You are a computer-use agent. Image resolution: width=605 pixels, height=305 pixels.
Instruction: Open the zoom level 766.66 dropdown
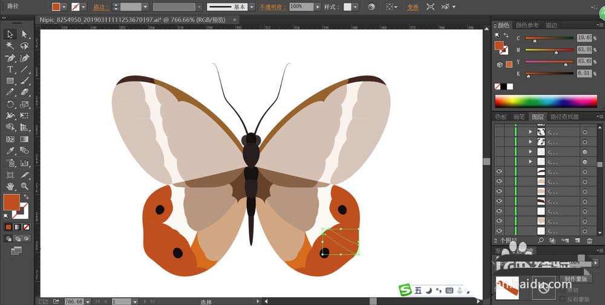click(88, 301)
